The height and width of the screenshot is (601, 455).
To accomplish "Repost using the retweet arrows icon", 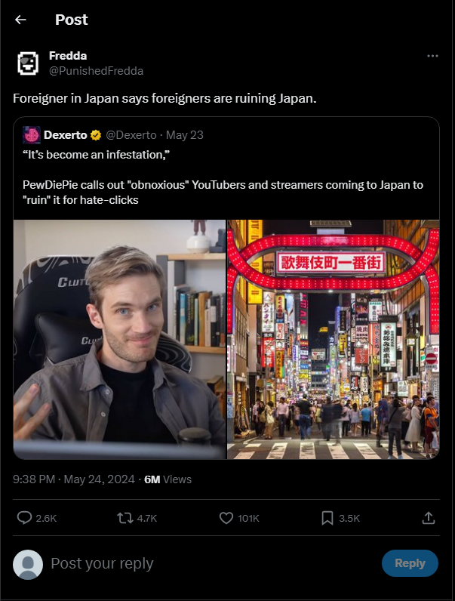I will (x=125, y=518).
